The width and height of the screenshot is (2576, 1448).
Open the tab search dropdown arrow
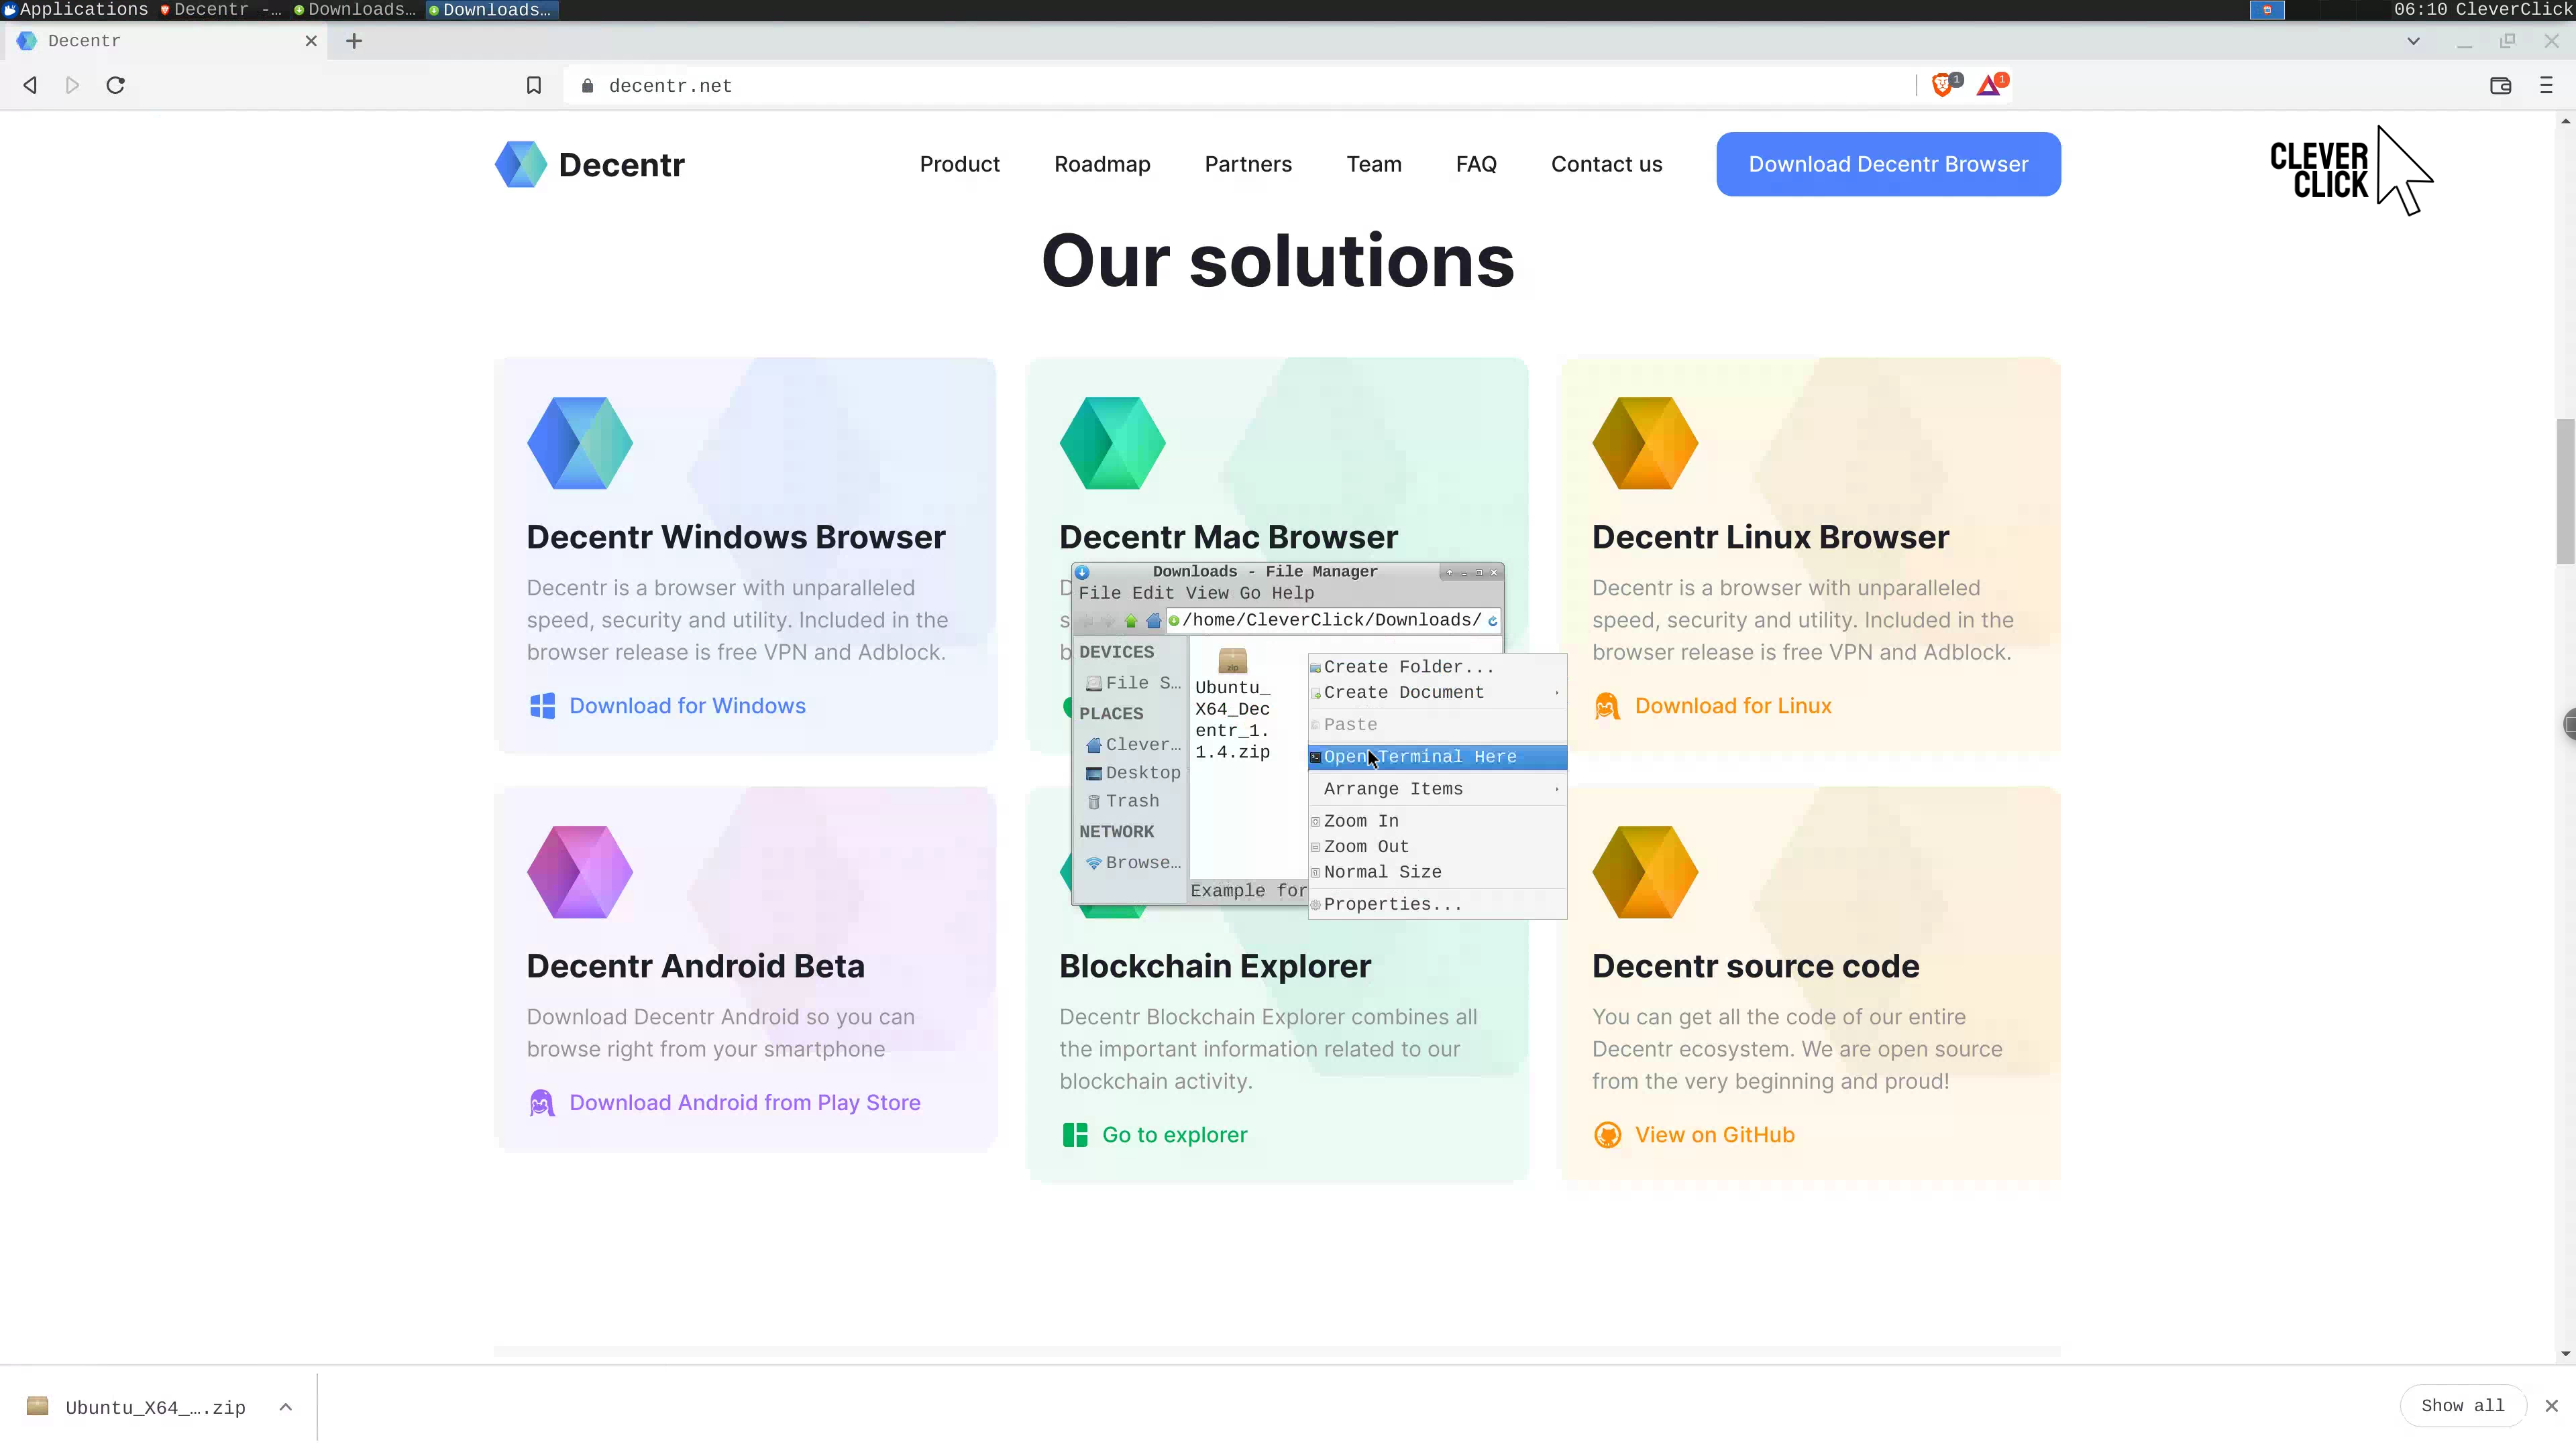[x=2413, y=41]
